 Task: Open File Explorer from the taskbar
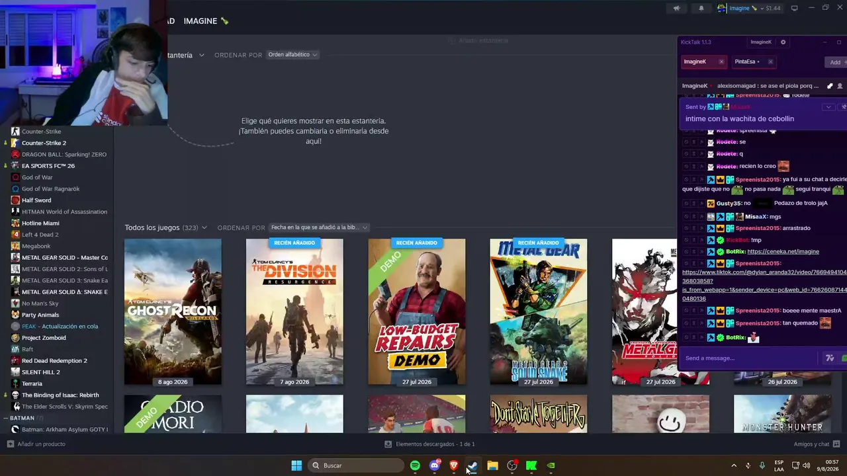click(492, 465)
